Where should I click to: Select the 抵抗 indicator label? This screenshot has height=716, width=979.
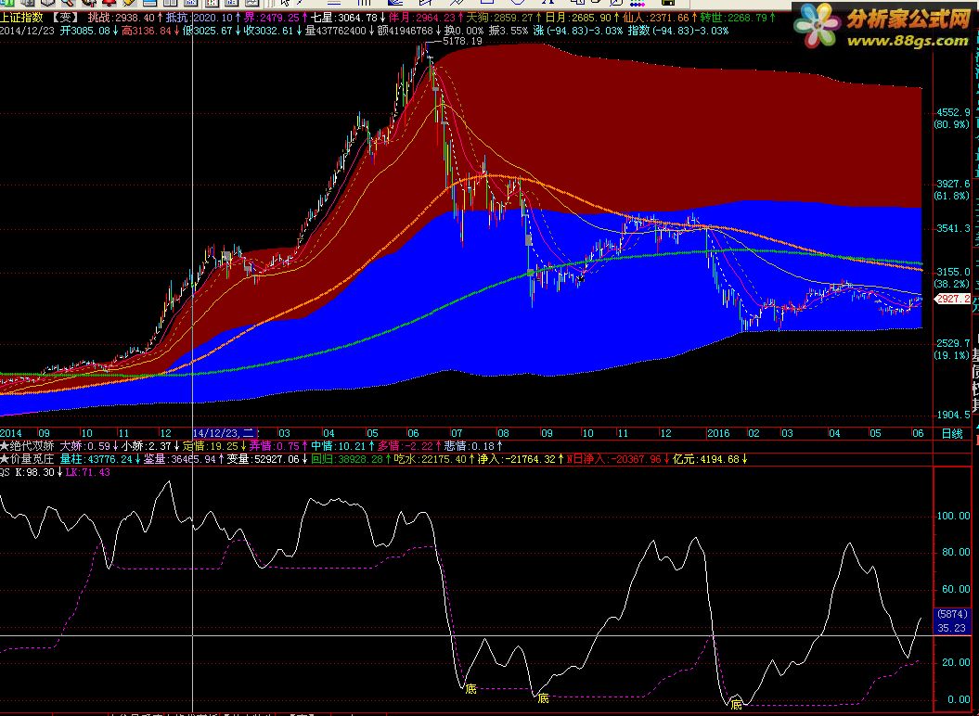(x=176, y=19)
